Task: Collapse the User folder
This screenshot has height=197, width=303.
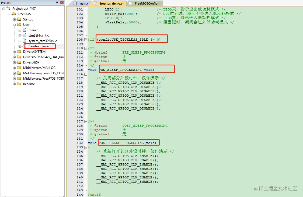Action: point(15,25)
